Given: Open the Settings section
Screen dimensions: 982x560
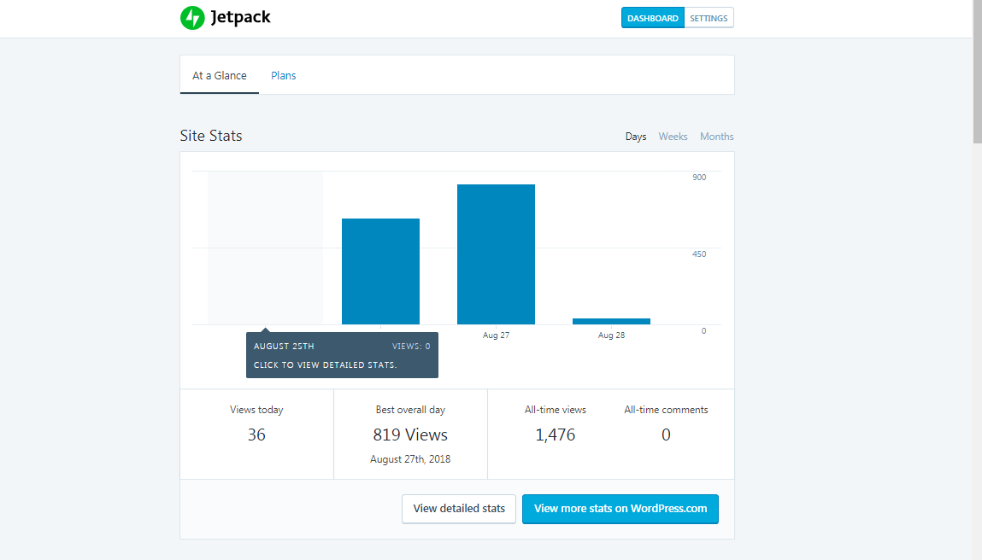Looking at the screenshot, I should coord(709,17).
